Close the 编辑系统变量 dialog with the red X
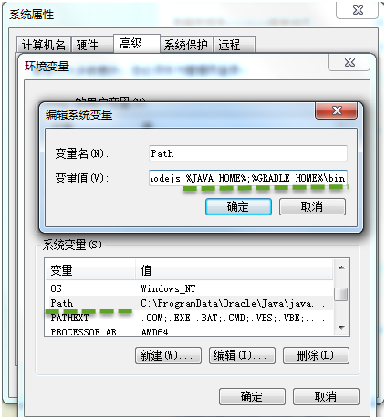The width and height of the screenshot is (386, 419). point(336,110)
